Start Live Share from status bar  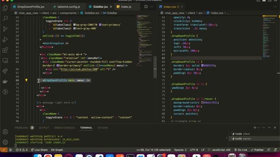click(x=39, y=150)
